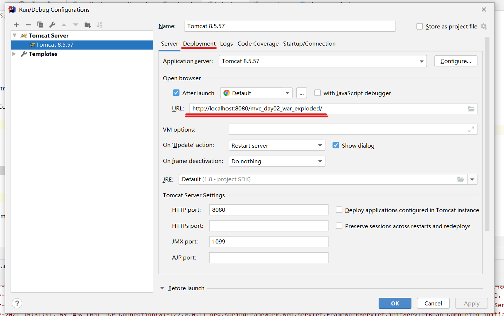The width and height of the screenshot is (504, 316).
Task: Toggle Show dialog checkbox
Action: click(336, 145)
